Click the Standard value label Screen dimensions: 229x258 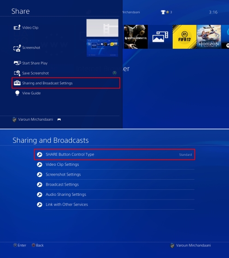[185, 155]
